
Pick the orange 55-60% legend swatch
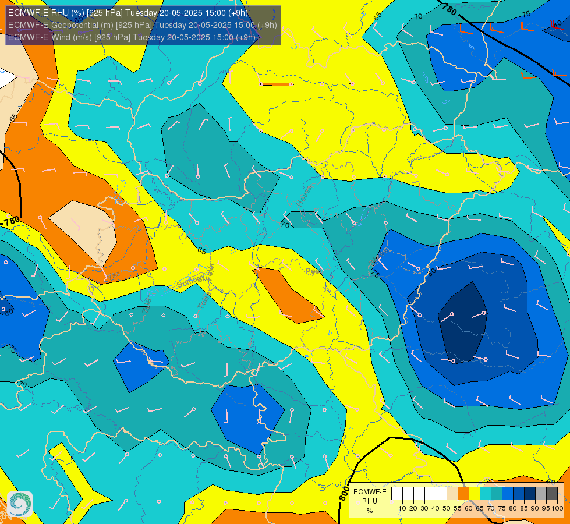coord(463,494)
